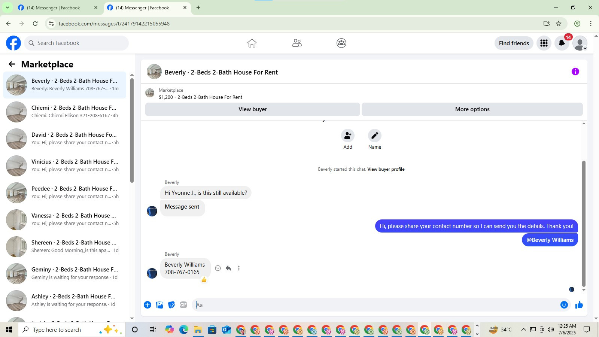Choose a GIF in composer

[183, 305]
